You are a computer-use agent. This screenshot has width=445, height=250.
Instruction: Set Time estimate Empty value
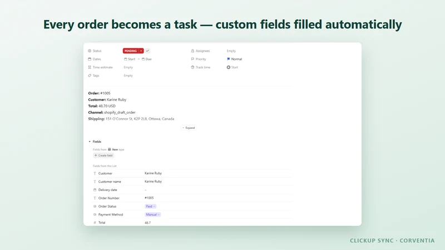pyautogui.click(x=128, y=67)
